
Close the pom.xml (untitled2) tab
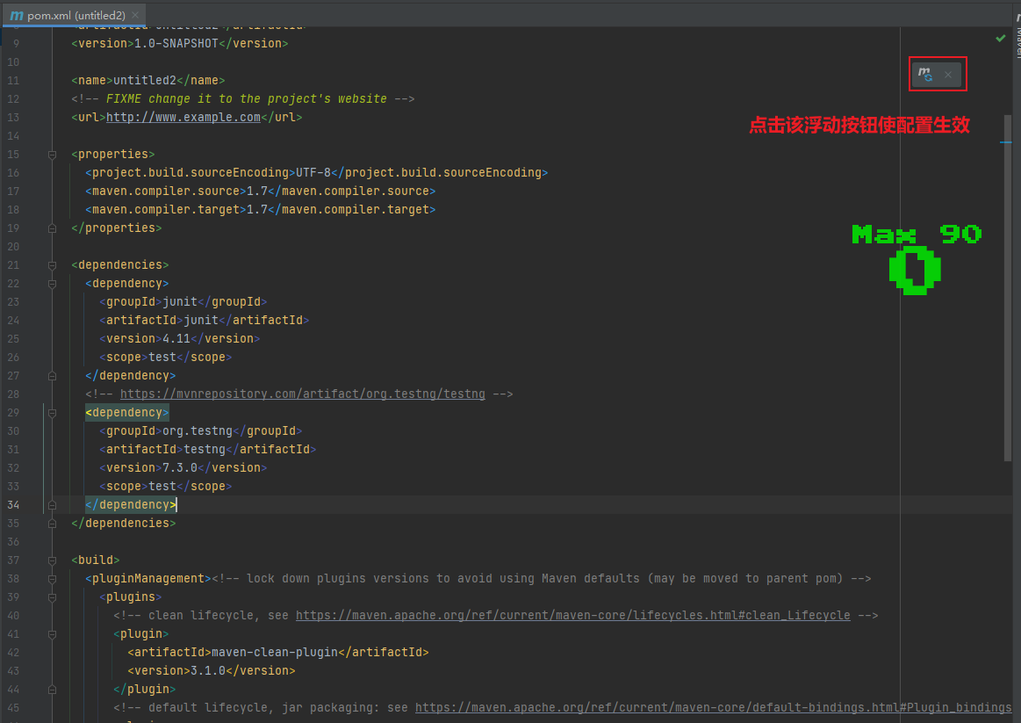pyautogui.click(x=135, y=15)
